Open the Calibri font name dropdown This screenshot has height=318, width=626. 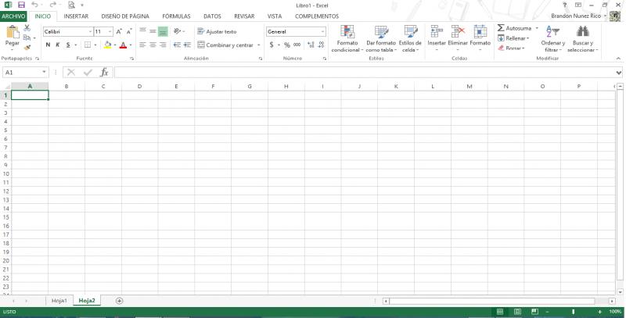(88, 31)
